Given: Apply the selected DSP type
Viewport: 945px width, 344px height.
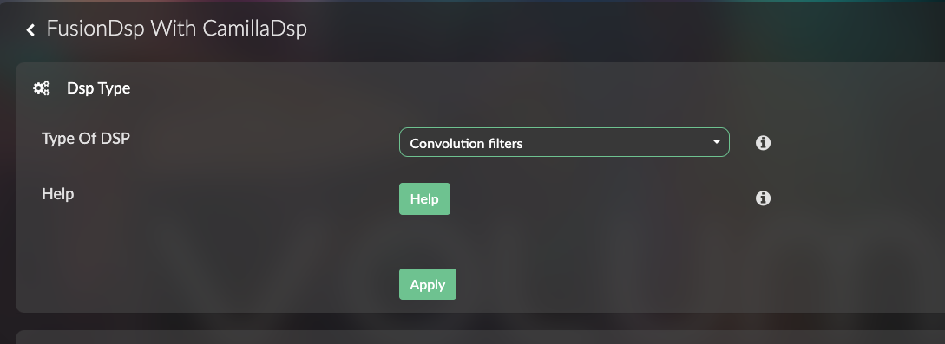Looking at the screenshot, I should point(427,284).
